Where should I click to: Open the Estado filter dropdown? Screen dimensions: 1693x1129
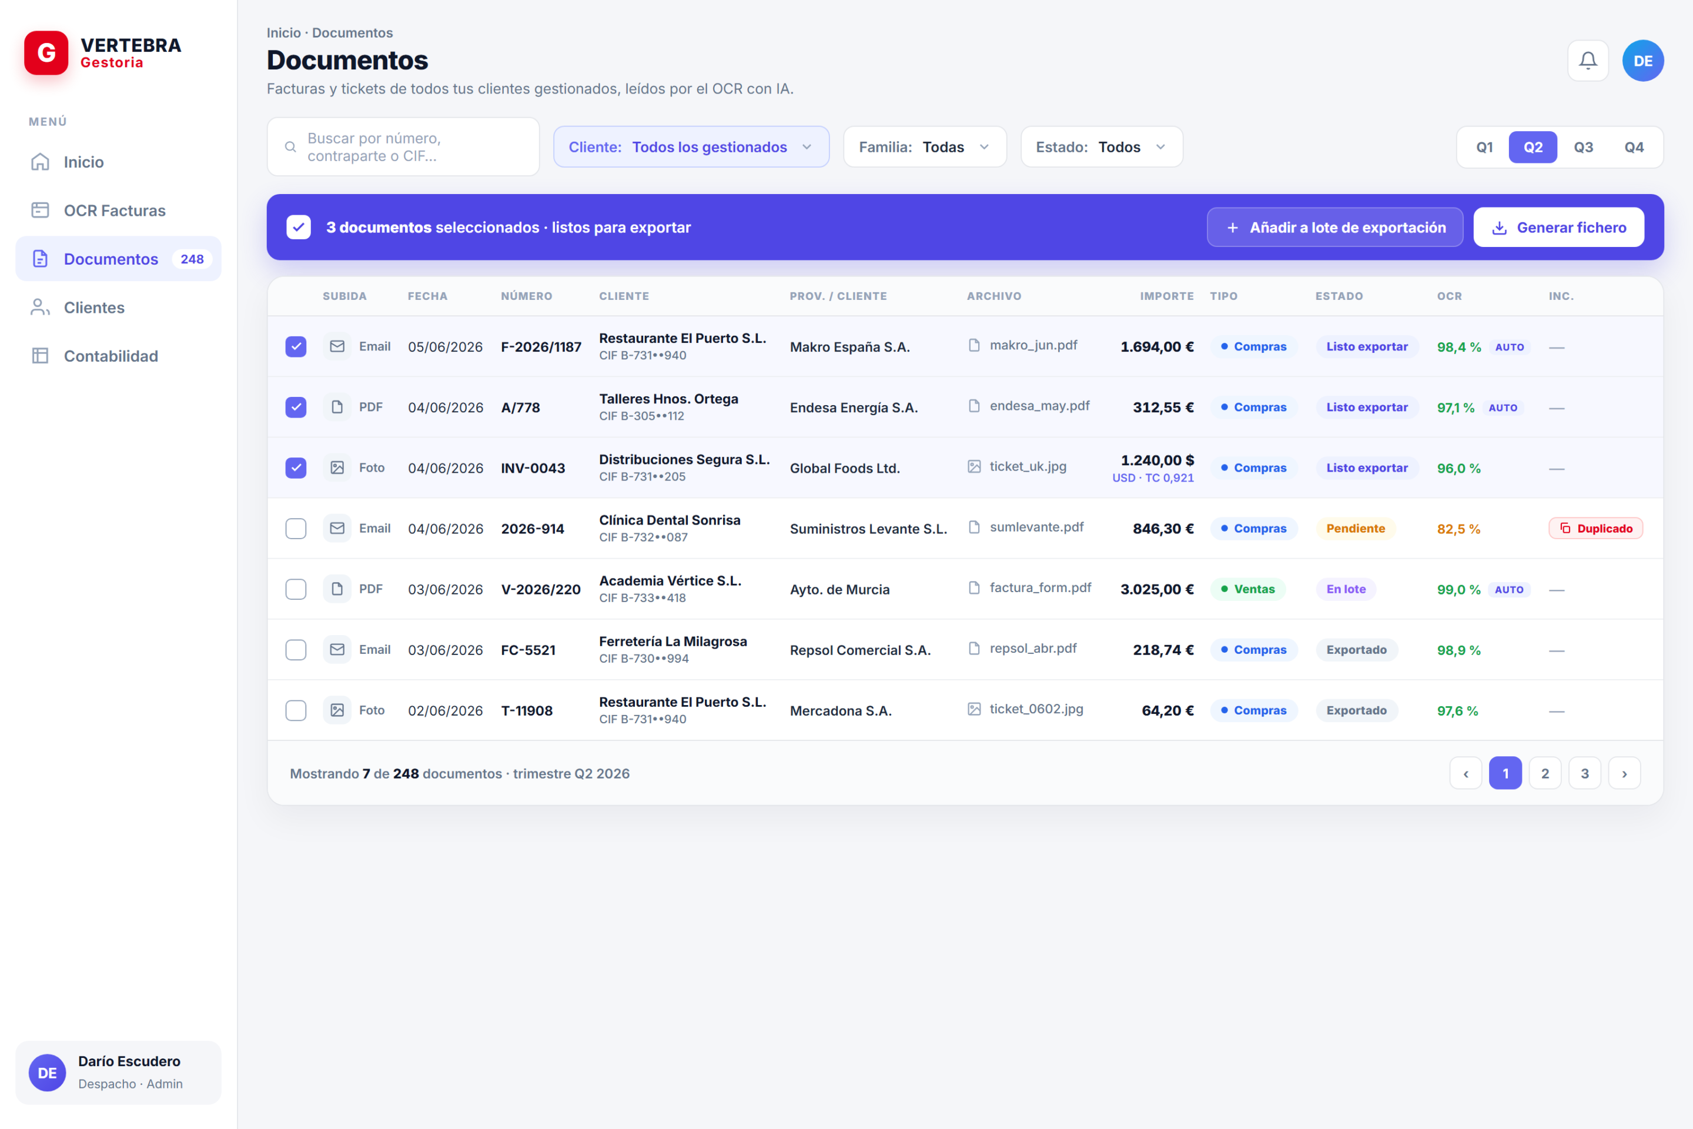pos(1101,147)
